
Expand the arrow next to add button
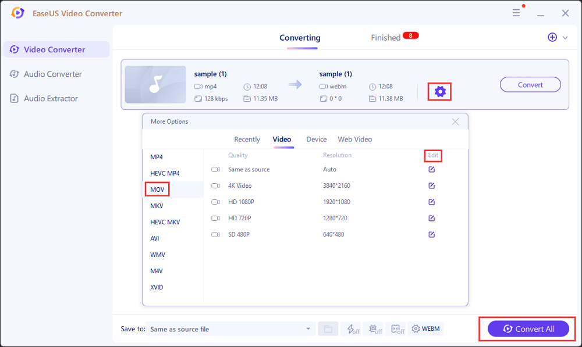(x=565, y=38)
